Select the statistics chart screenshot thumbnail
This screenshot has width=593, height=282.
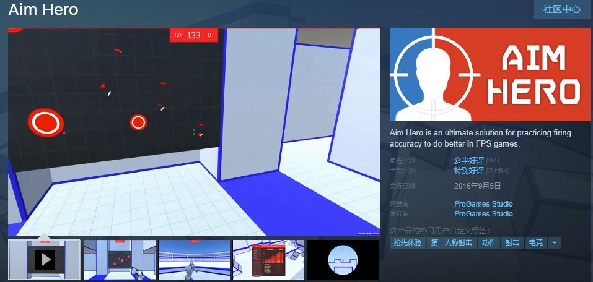(268, 260)
